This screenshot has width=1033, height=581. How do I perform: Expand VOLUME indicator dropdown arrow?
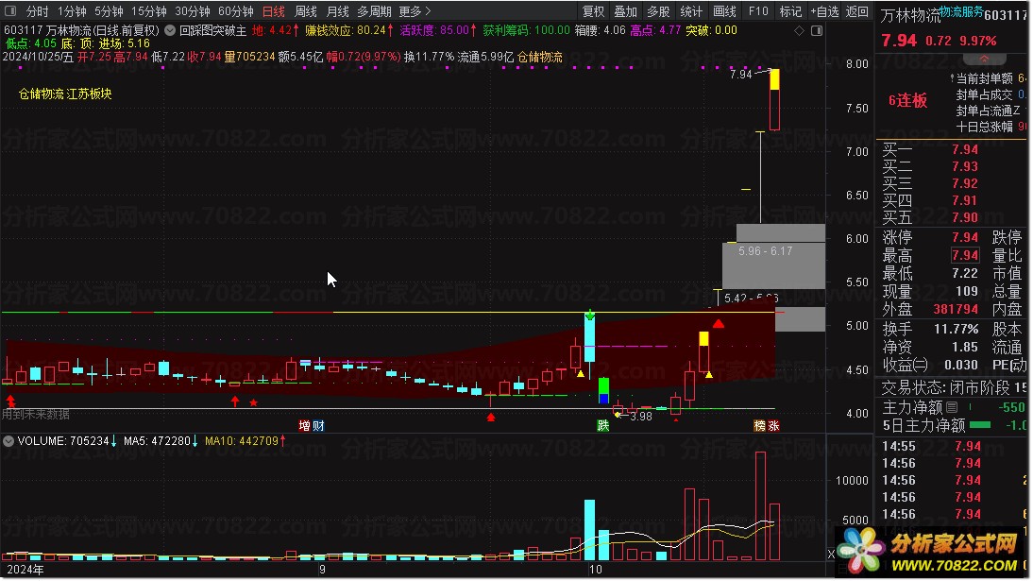(8, 440)
